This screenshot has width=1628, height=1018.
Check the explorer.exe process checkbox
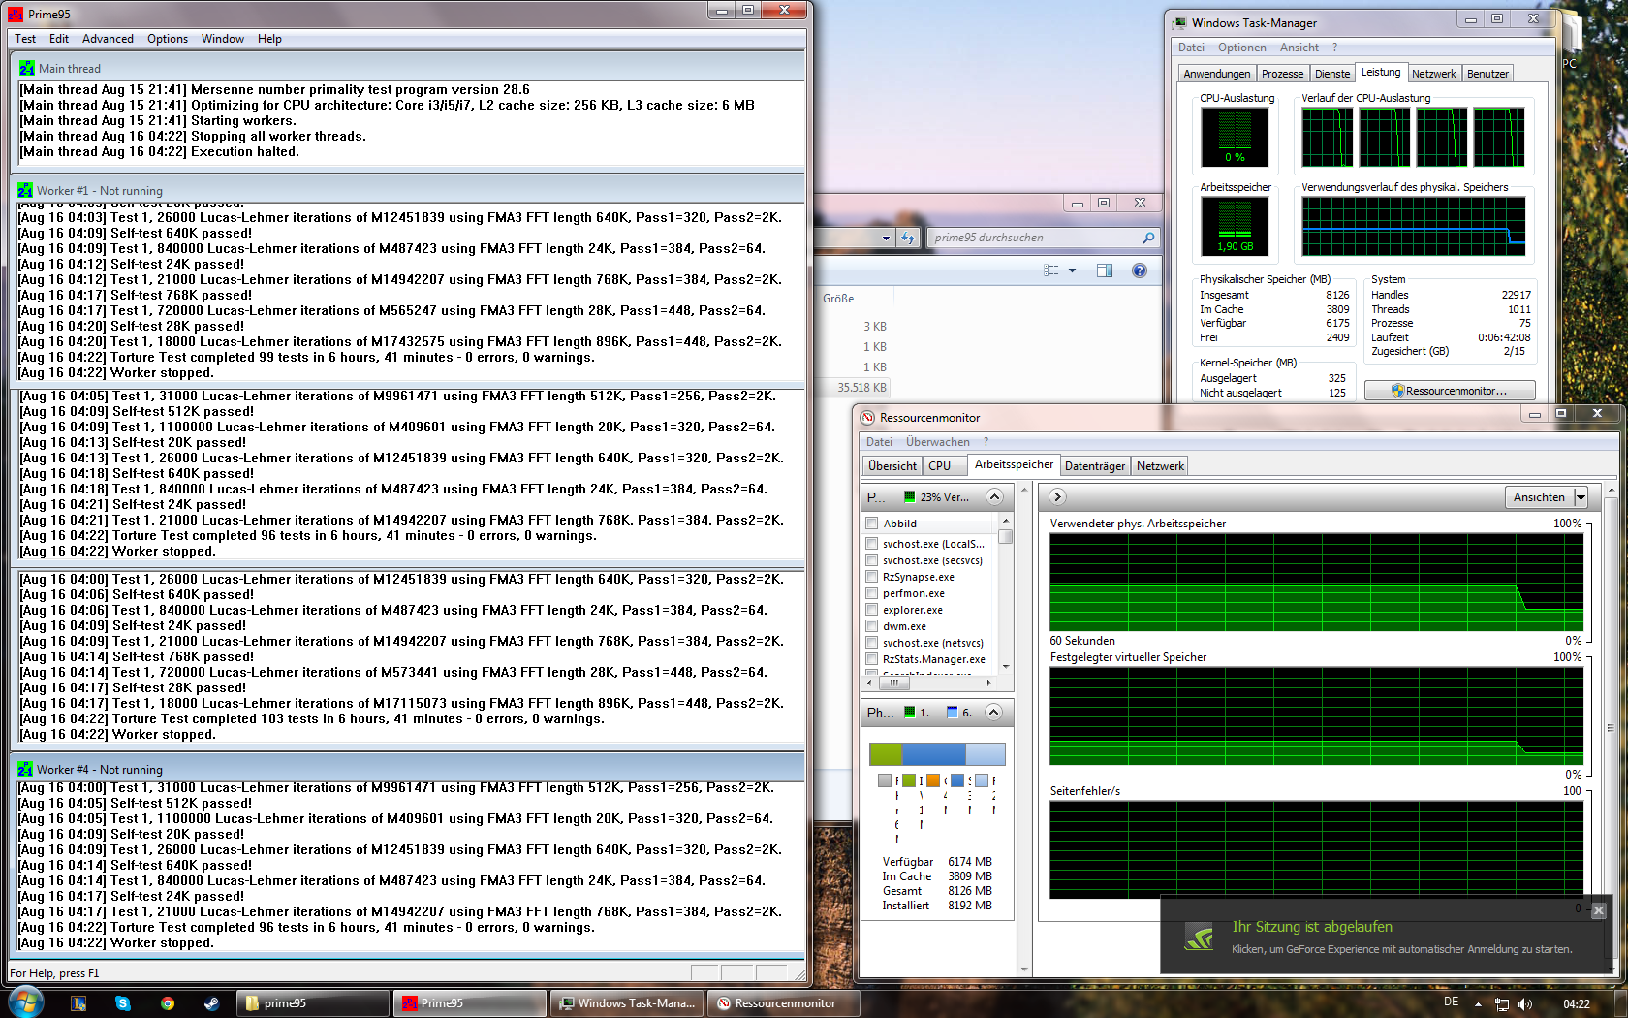[872, 610]
